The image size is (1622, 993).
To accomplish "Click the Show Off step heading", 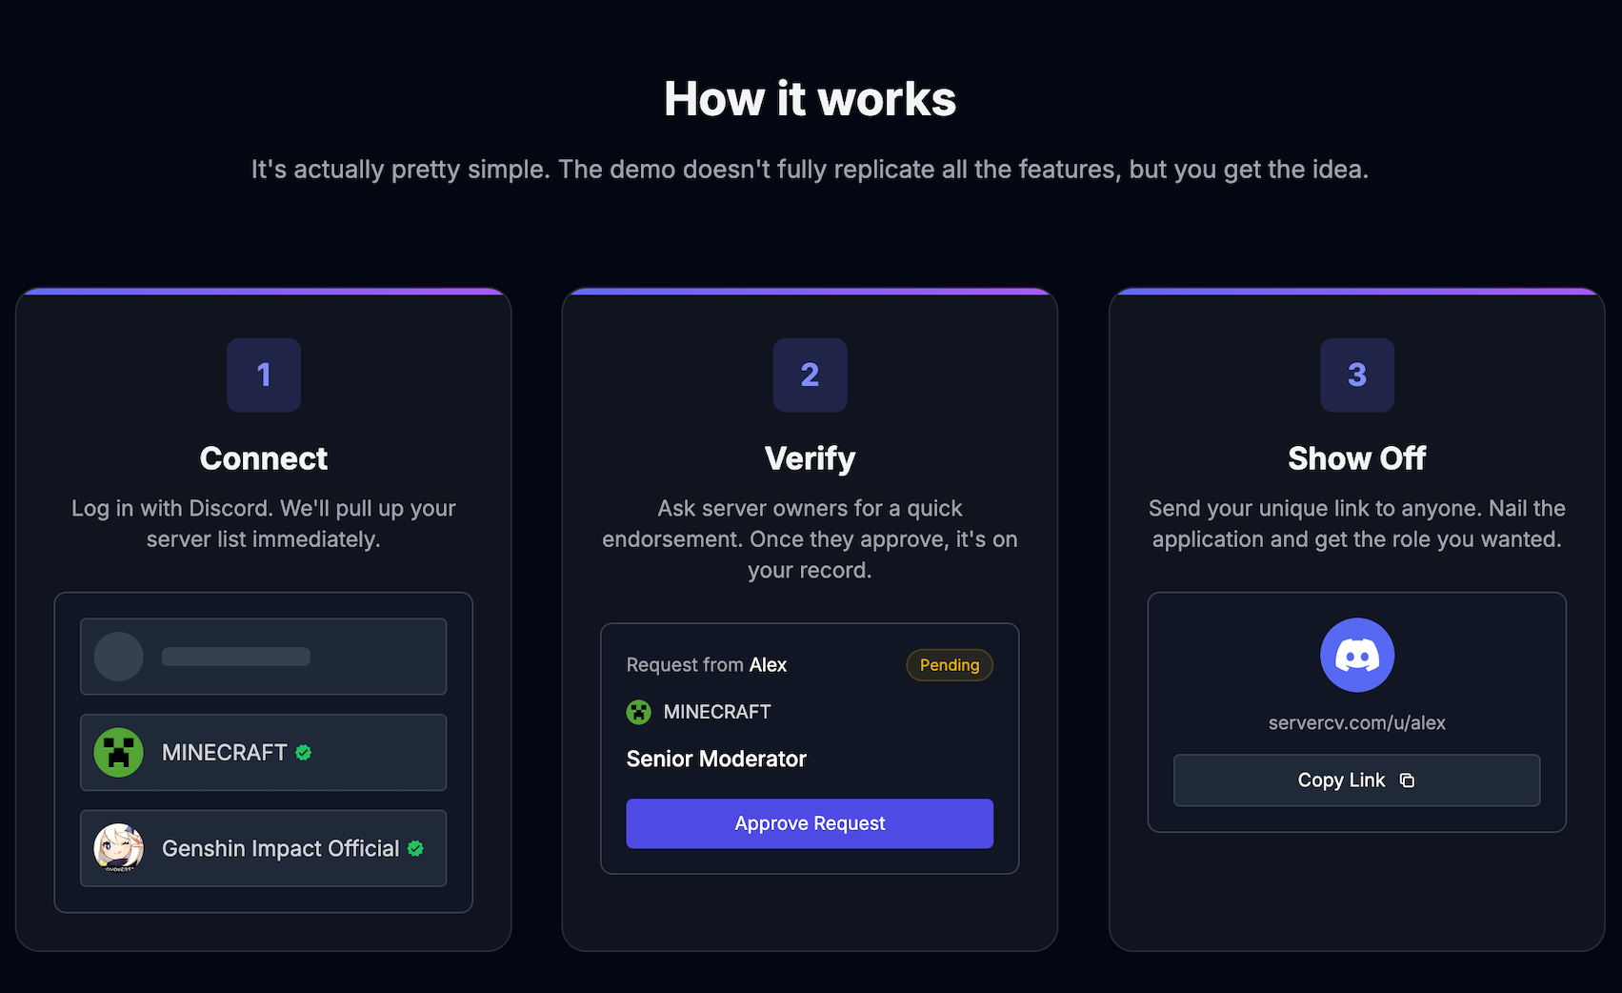I will click(1356, 458).
